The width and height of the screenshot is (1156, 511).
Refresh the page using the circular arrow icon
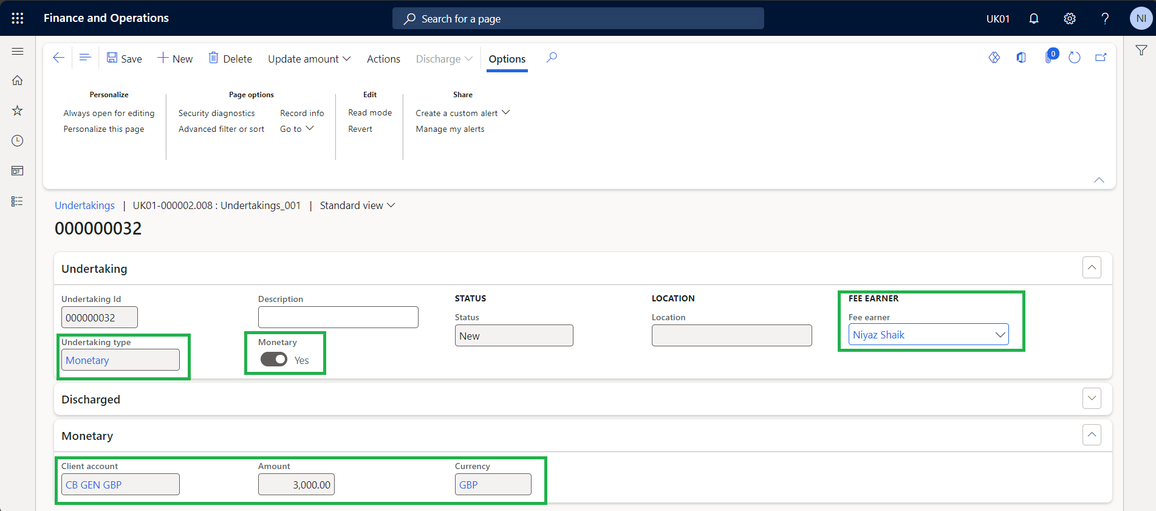(x=1075, y=58)
